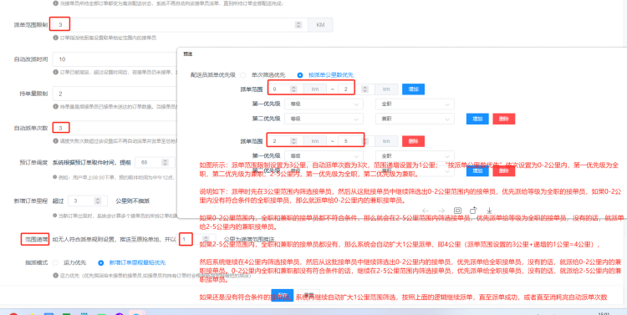This screenshot has height=315, width=627.
Task: Click the info icon under 持单量限制 field
Action: pyautogui.click(x=55, y=107)
